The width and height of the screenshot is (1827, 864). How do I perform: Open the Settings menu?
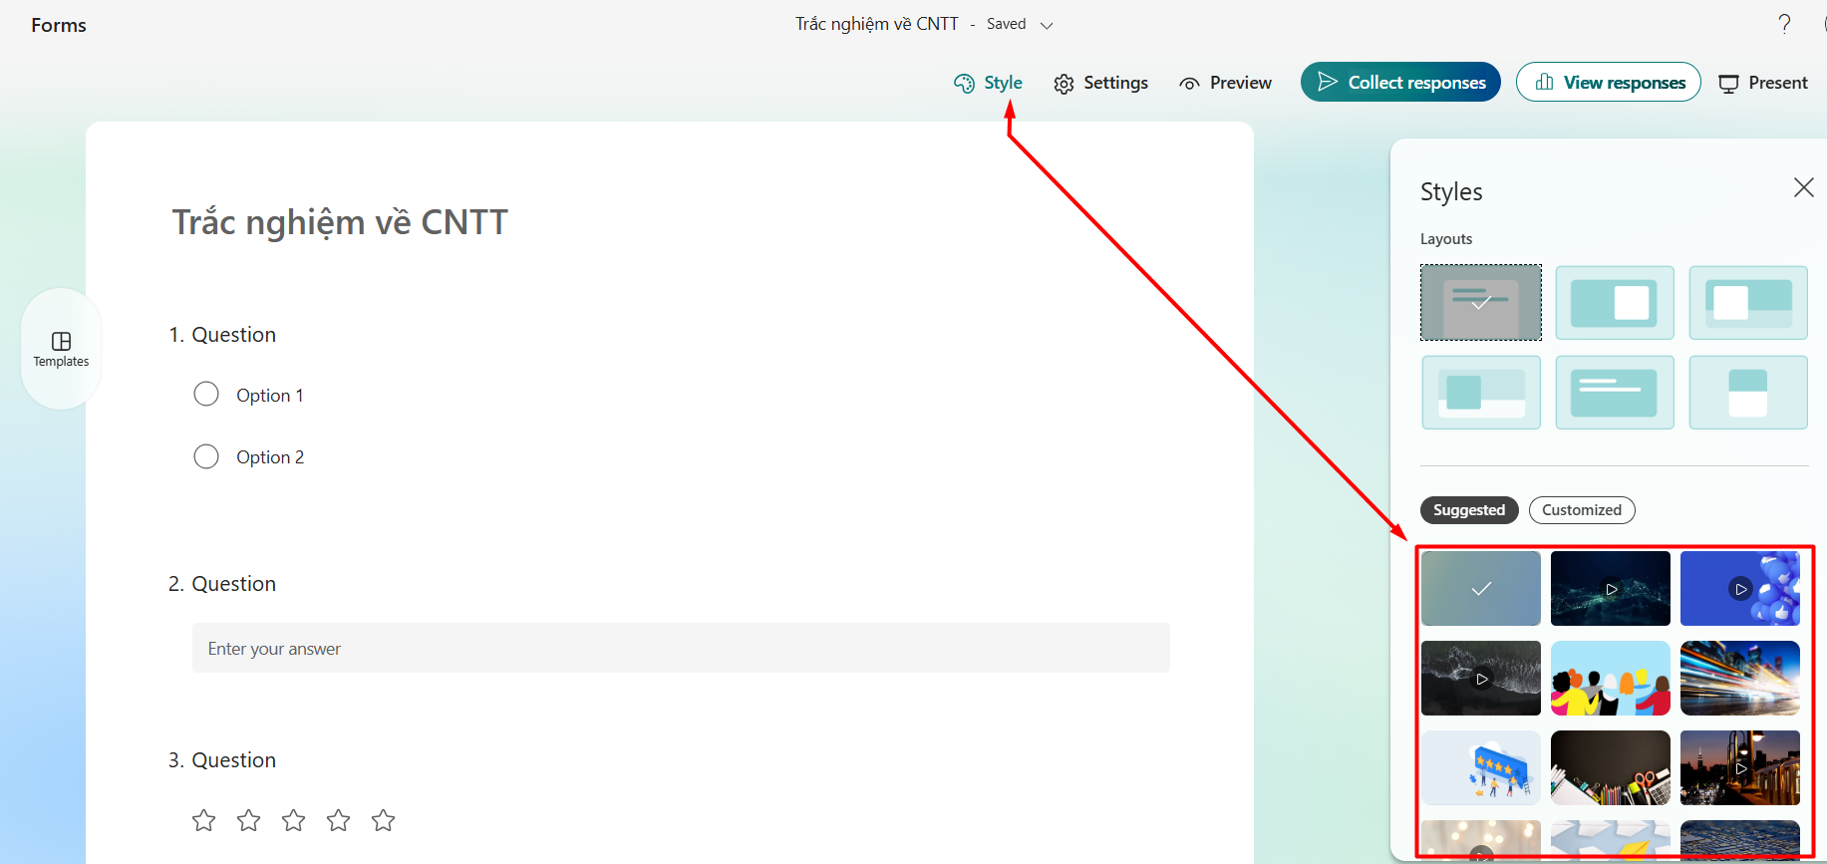(x=1100, y=83)
